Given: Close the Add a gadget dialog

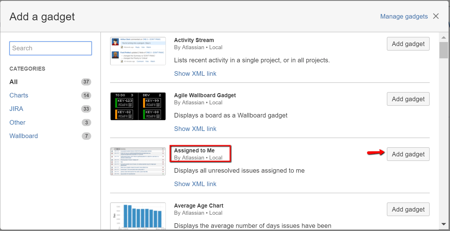Looking at the screenshot, I should tap(436, 16).
